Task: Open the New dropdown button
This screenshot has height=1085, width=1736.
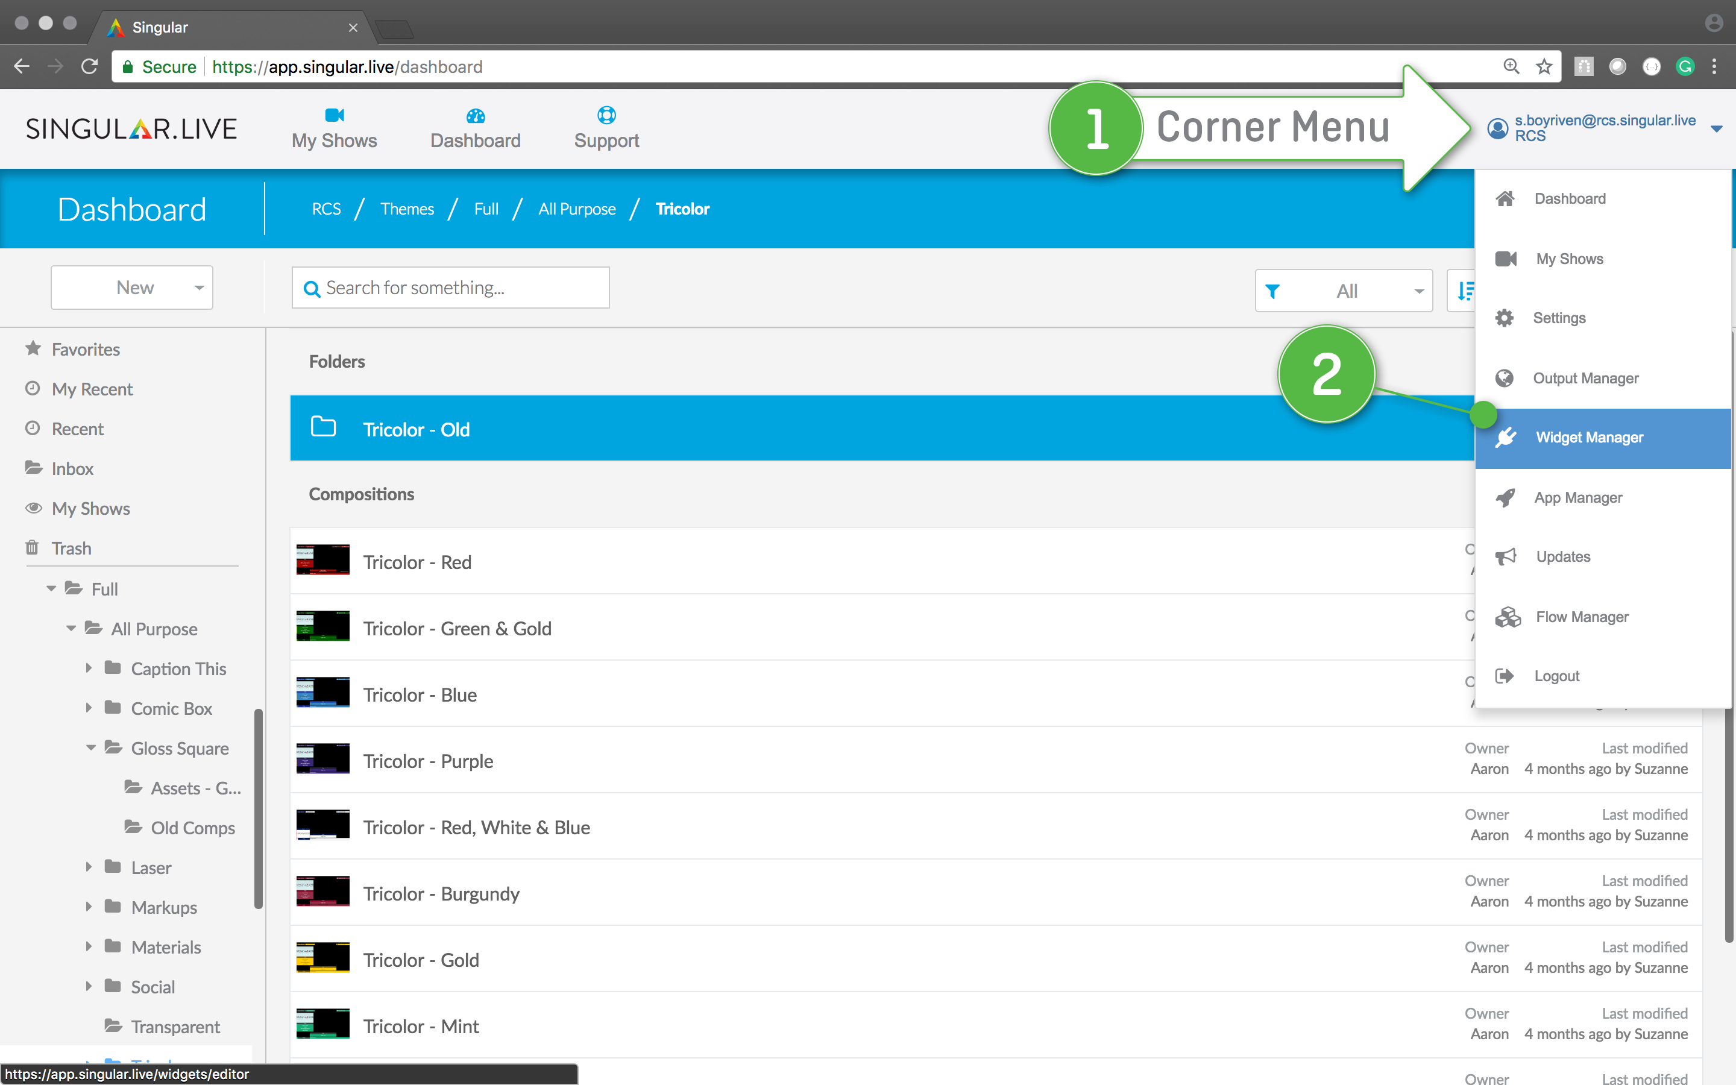Action: pyautogui.click(x=132, y=288)
